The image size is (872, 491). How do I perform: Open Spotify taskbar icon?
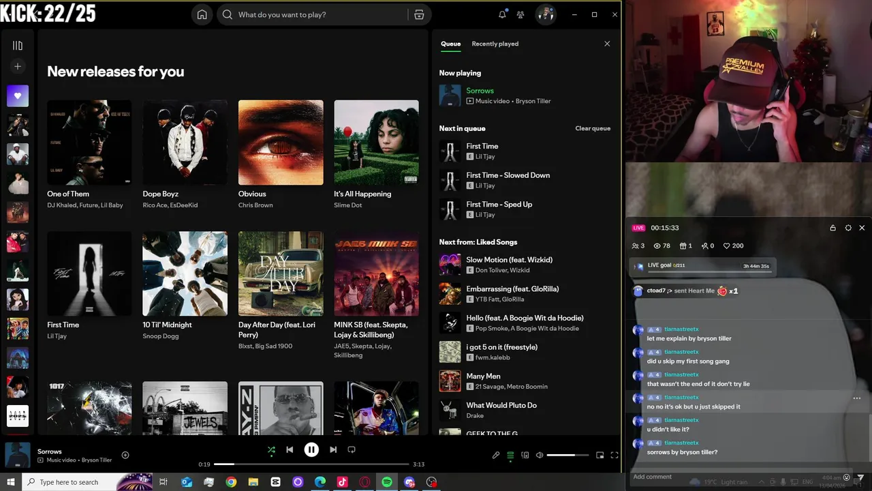coord(387,482)
